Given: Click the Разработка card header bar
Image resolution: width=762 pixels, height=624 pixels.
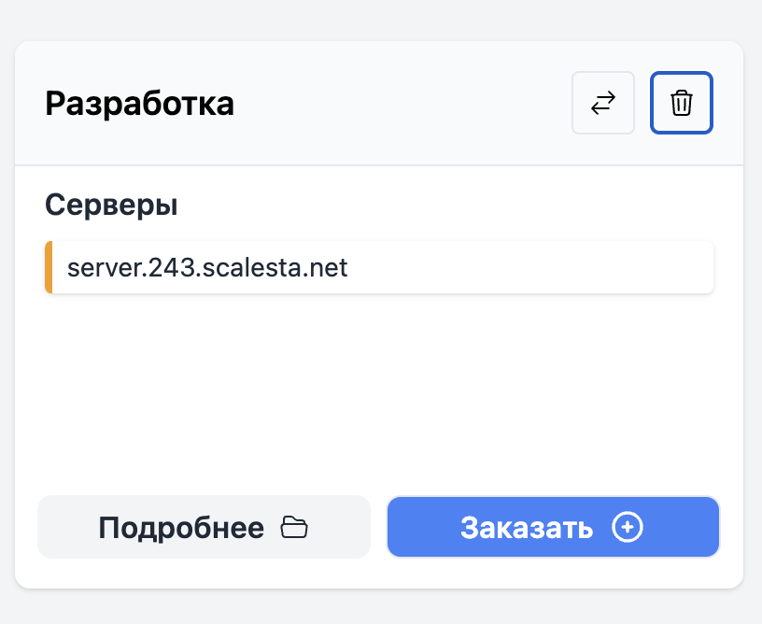Looking at the screenshot, I should coord(379,103).
